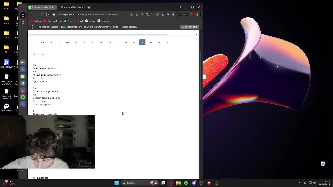This screenshot has width=333, height=187.
Task: Transpose chords to F# key
Action: pyautogui.click(x=101, y=42)
